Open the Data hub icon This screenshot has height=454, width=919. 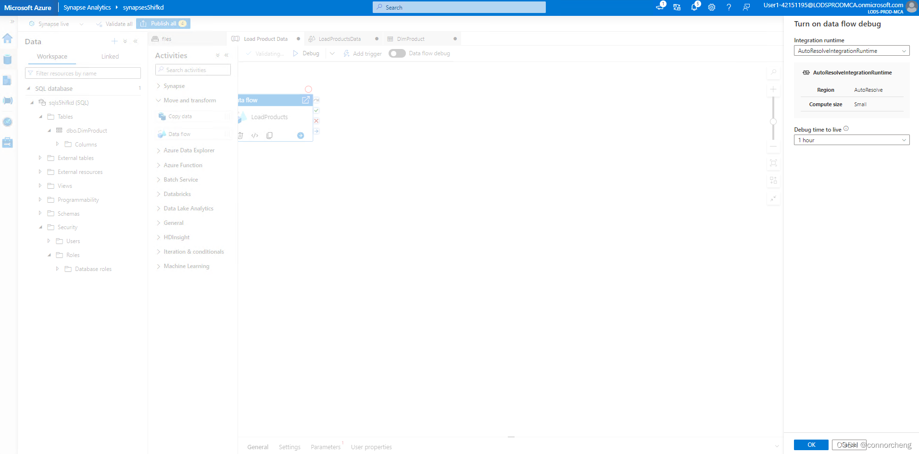8,60
